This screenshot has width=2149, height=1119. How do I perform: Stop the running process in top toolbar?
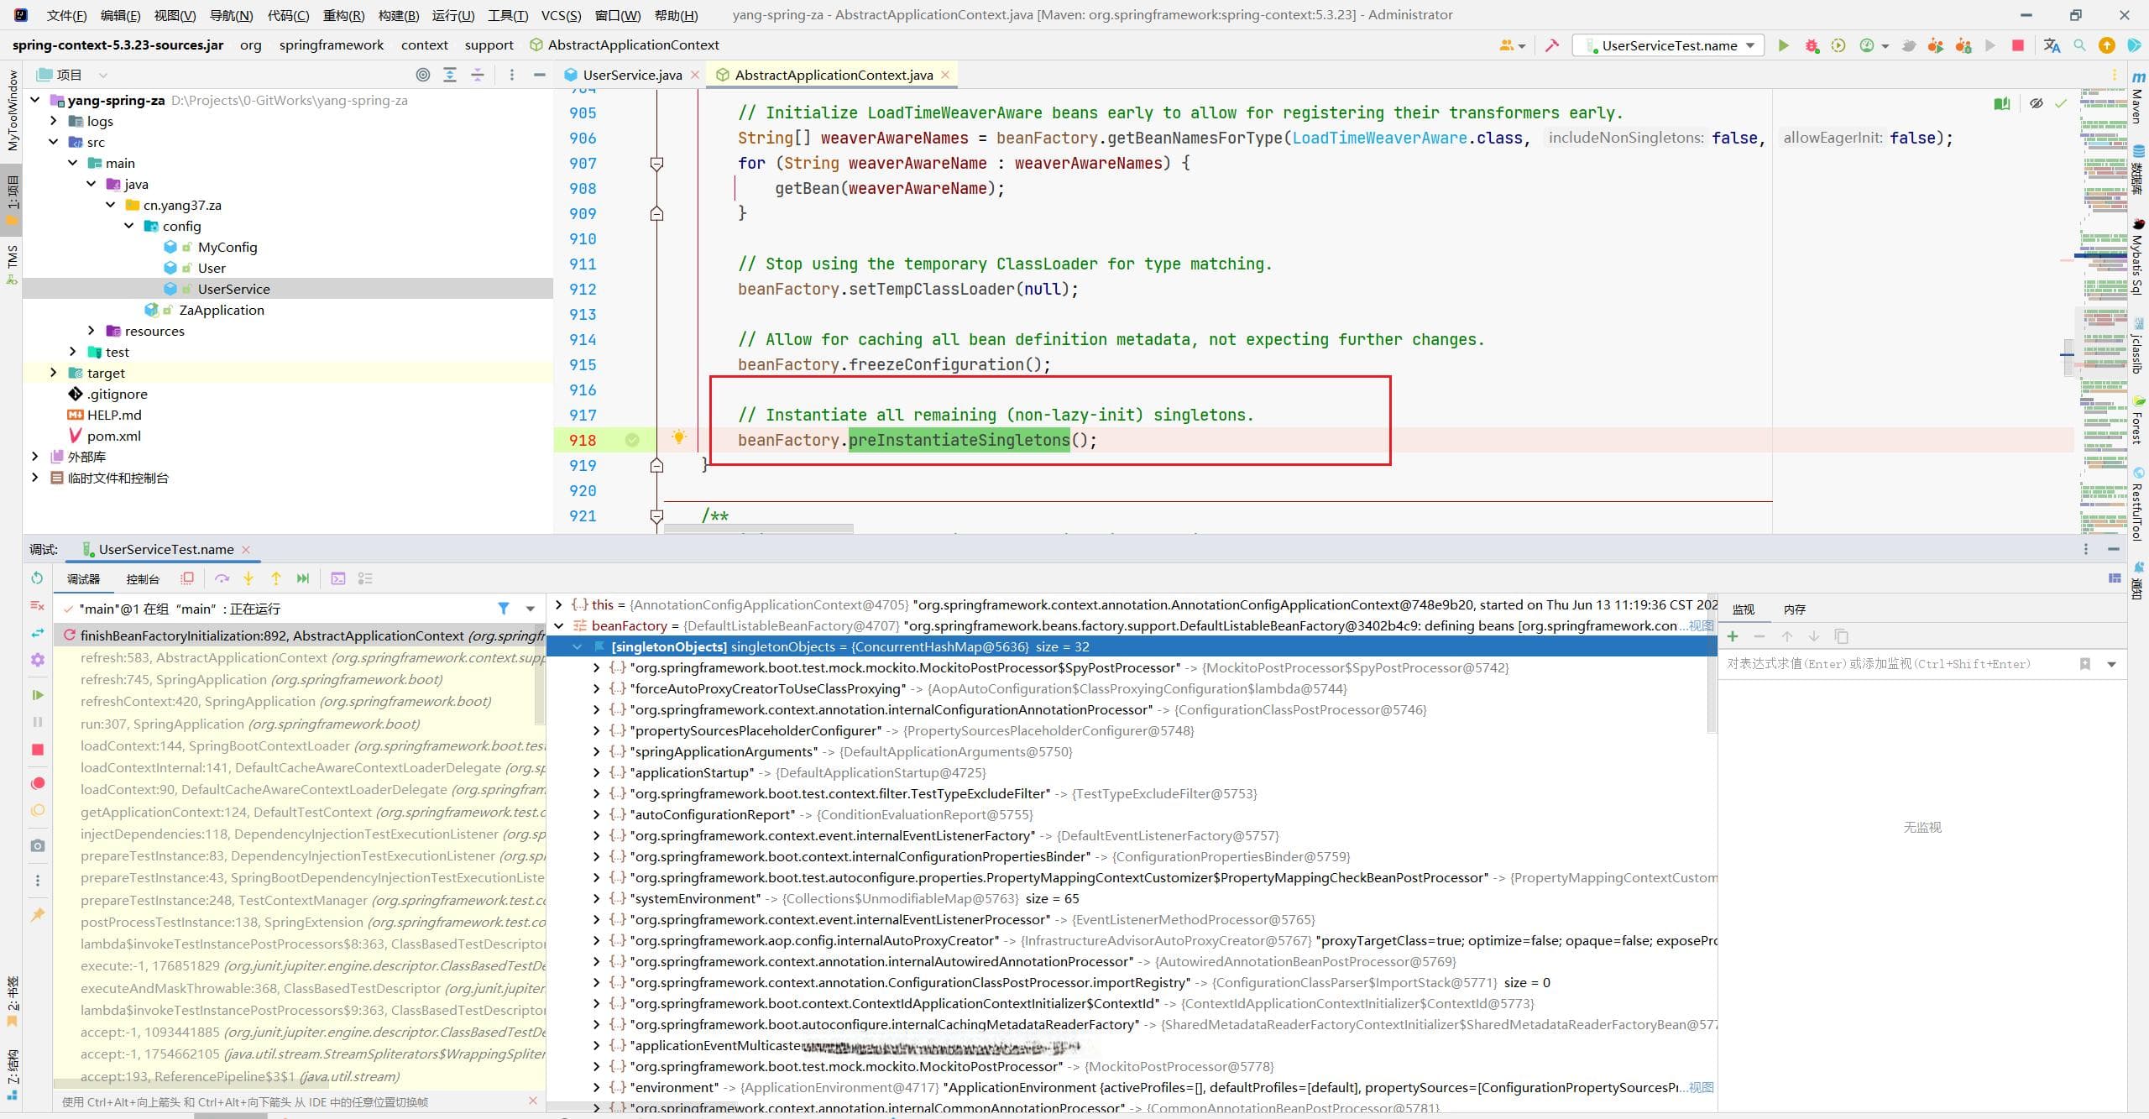[x=2018, y=45]
